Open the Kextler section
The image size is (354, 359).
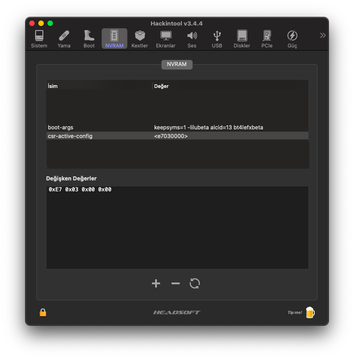click(x=140, y=39)
